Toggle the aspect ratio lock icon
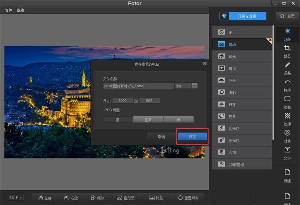This screenshot has height=205, width=300. 136,100
